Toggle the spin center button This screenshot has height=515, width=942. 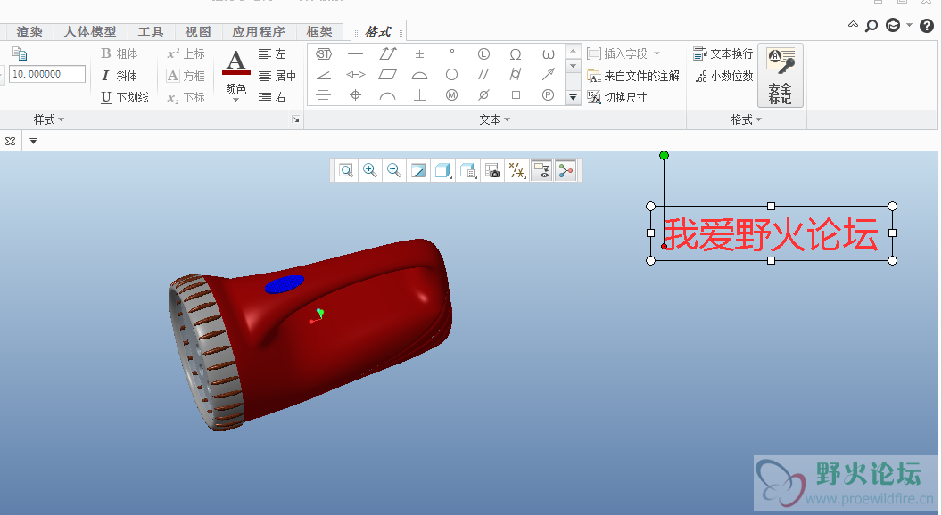tap(566, 170)
